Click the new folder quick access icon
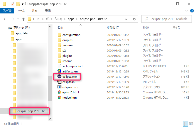The image size is (195, 127). click(18, 4)
